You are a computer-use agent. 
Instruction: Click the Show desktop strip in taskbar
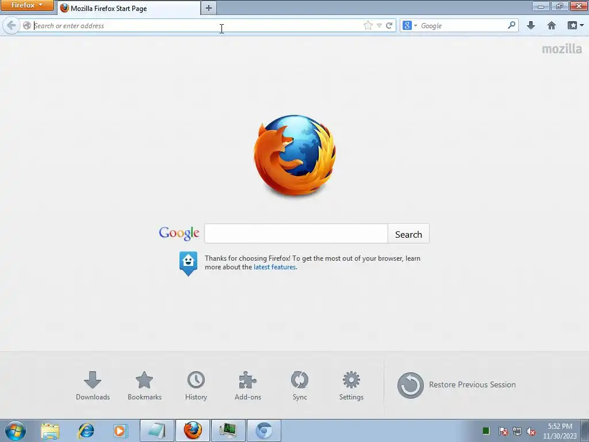(x=585, y=430)
